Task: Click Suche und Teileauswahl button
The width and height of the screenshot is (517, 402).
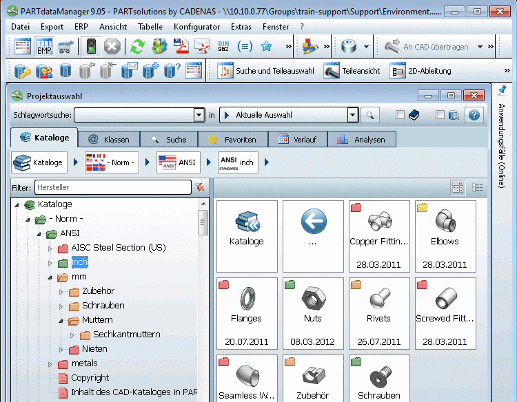Action: [265, 71]
